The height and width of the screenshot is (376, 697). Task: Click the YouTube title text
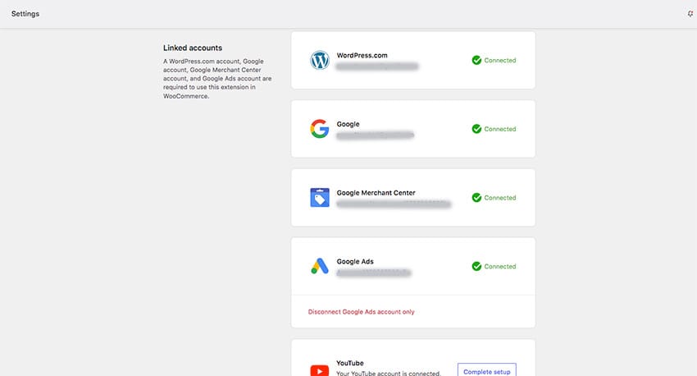tap(350, 363)
